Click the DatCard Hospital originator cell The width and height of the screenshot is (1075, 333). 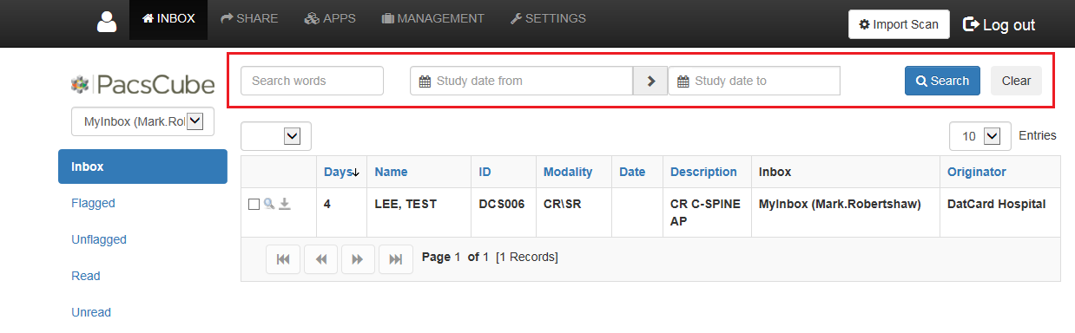coord(997,204)
